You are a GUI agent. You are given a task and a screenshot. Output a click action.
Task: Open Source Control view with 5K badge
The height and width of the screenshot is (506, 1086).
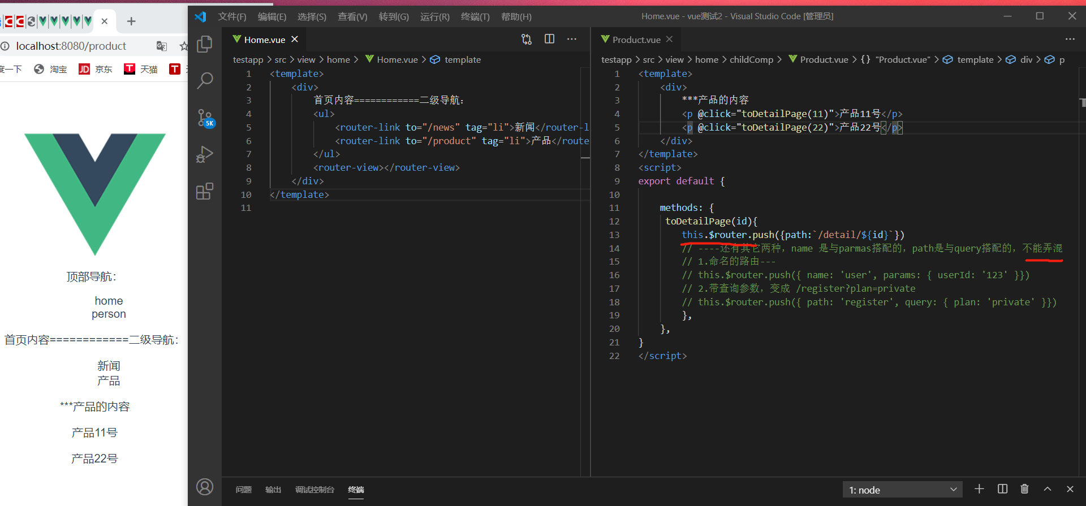click(x=204, y=118)
